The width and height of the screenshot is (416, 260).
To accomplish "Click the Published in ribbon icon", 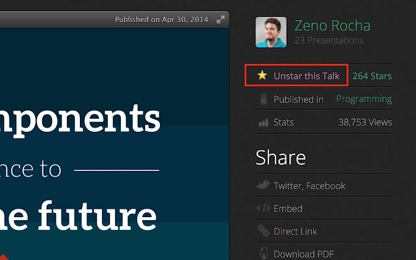I will tap(263, 99).
